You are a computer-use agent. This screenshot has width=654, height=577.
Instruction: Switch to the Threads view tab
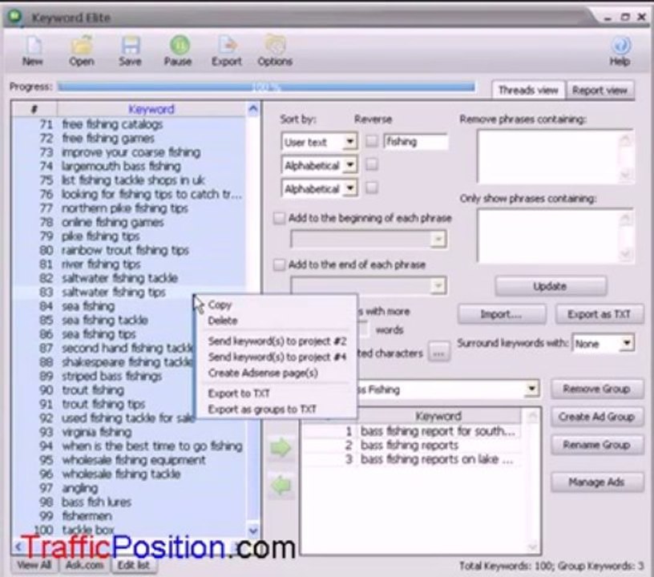[x=528, y=90]
